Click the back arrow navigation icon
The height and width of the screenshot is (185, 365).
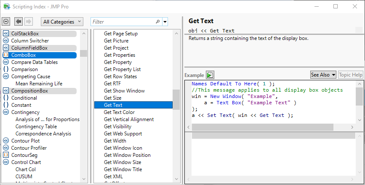click(x=19, y=21)
